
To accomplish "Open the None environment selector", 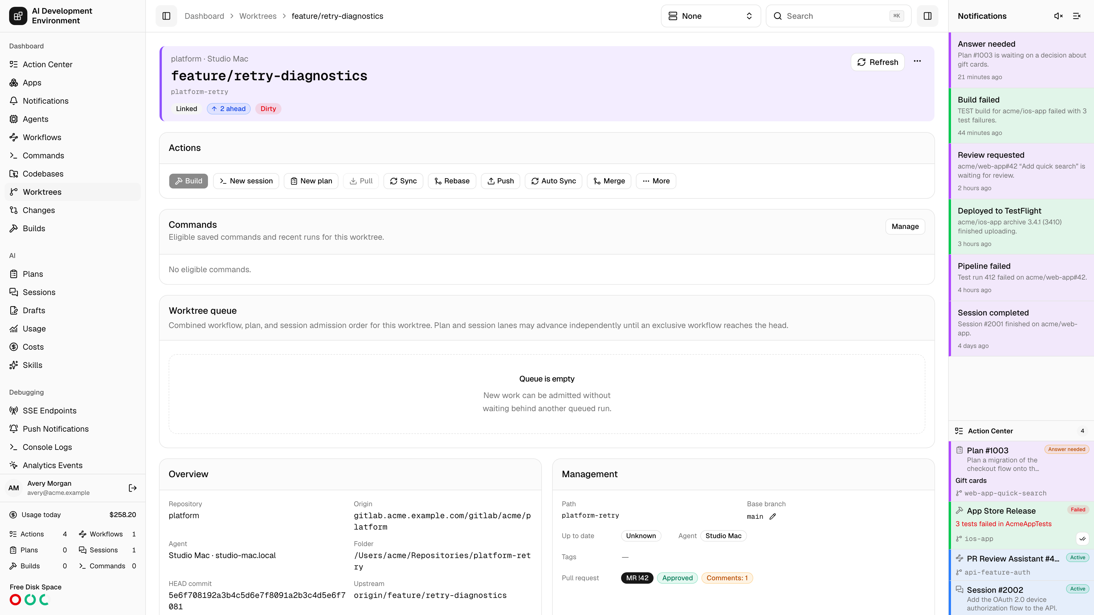I will tap(711, 16).
